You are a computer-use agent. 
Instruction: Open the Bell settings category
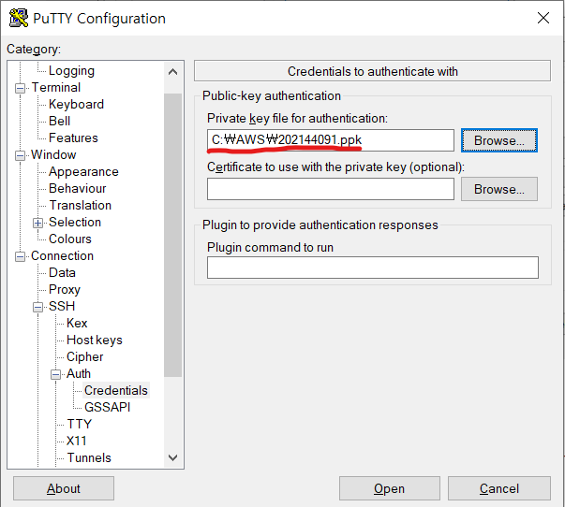59,122
